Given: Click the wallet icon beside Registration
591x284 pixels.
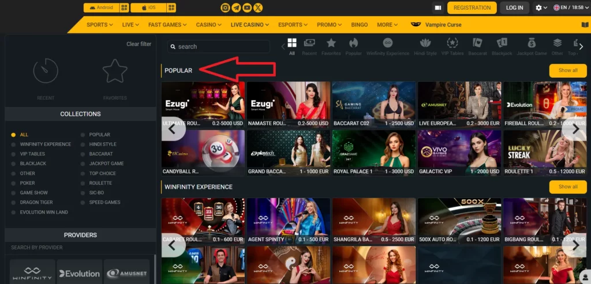Looking at the screenshot, I should point(437,8).
